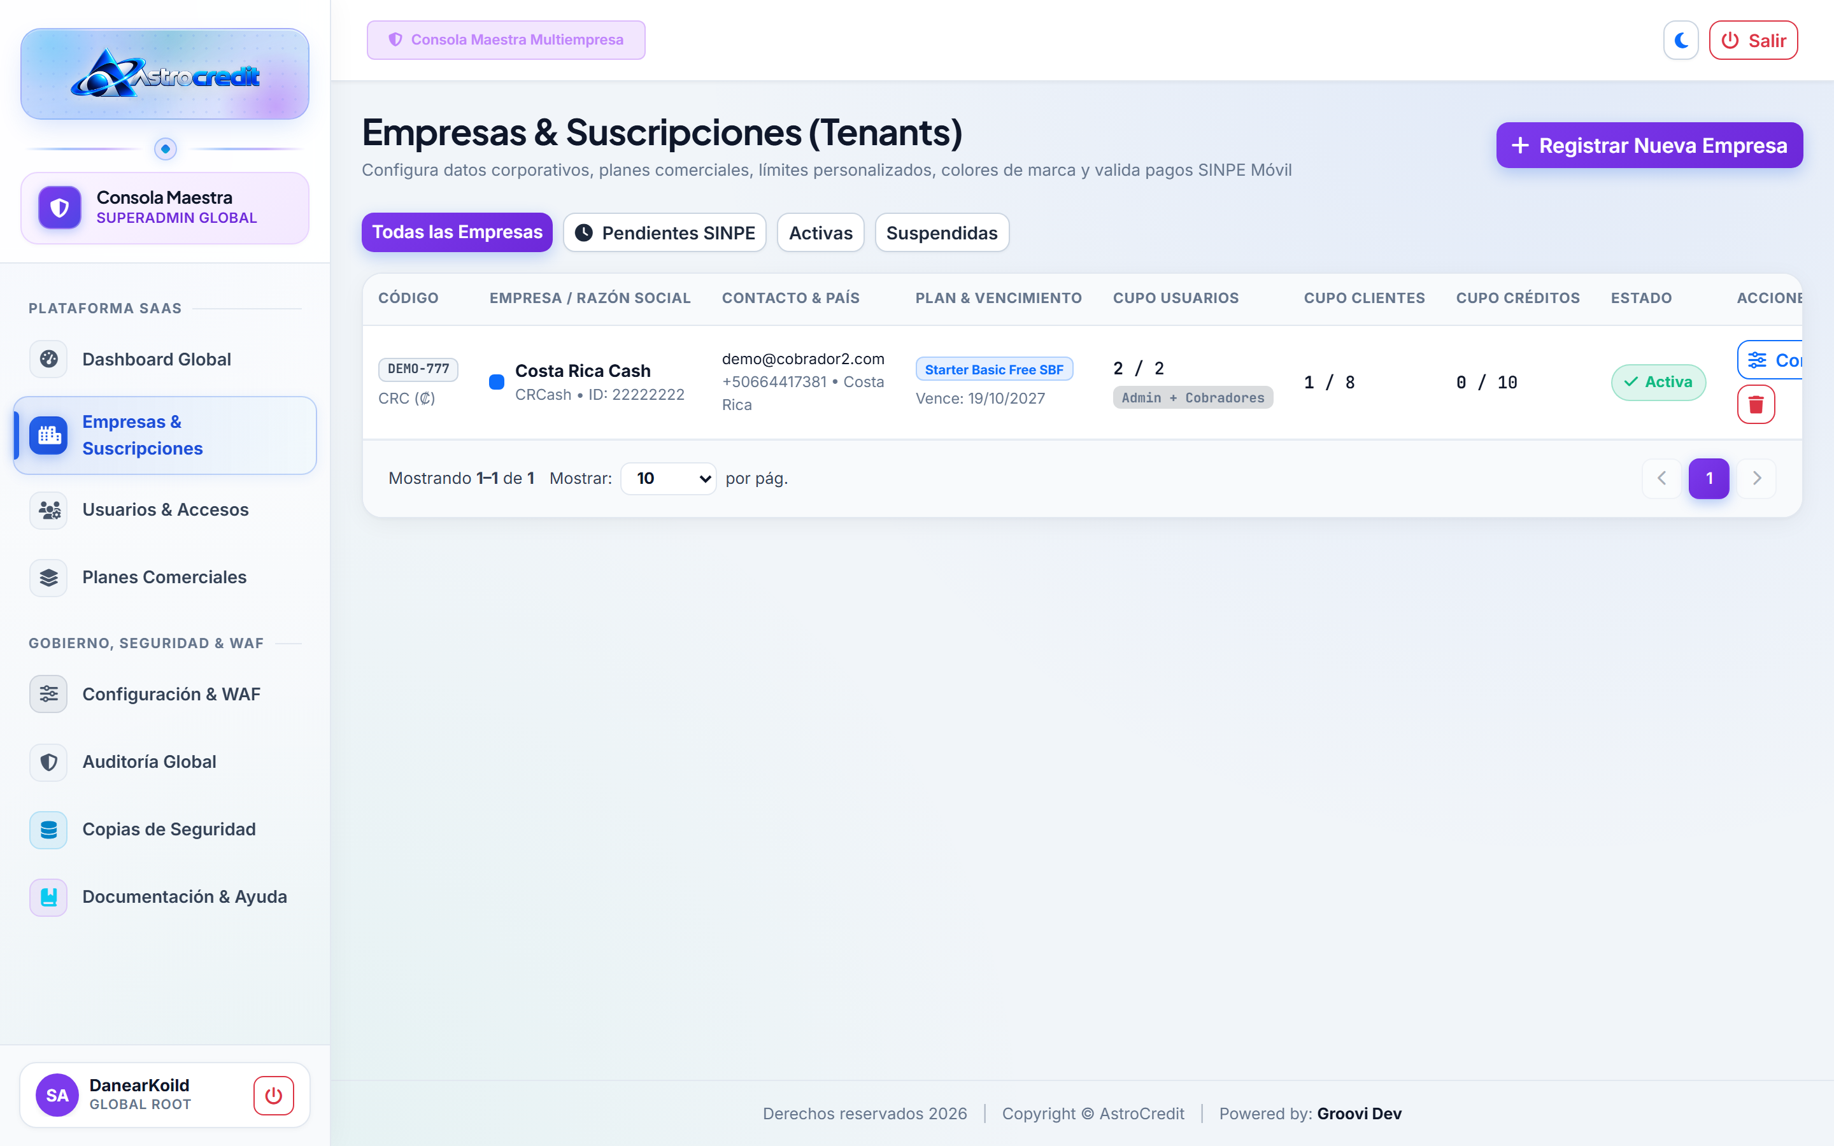Click the Consola Maestra Multiempresa badge
Screen dimensions: 1834x1146
(506, 40)
